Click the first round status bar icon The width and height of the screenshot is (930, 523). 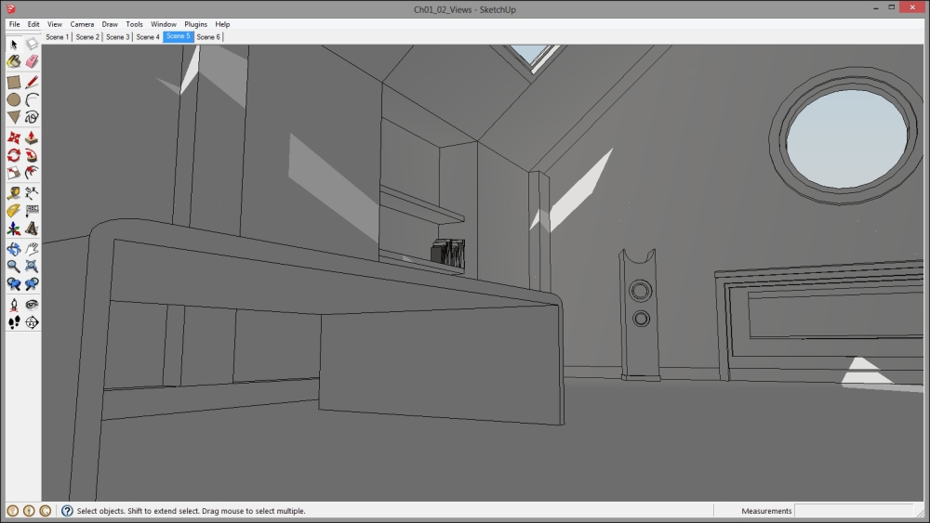click(x=12, y=511)
